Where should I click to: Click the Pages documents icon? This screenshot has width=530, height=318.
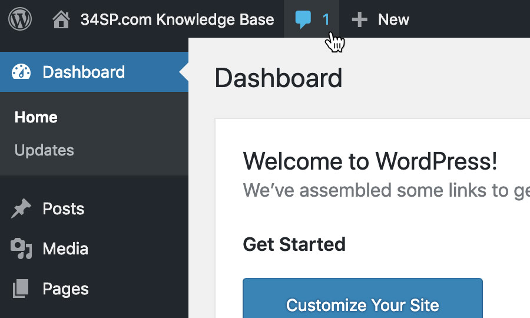[21, 289]
